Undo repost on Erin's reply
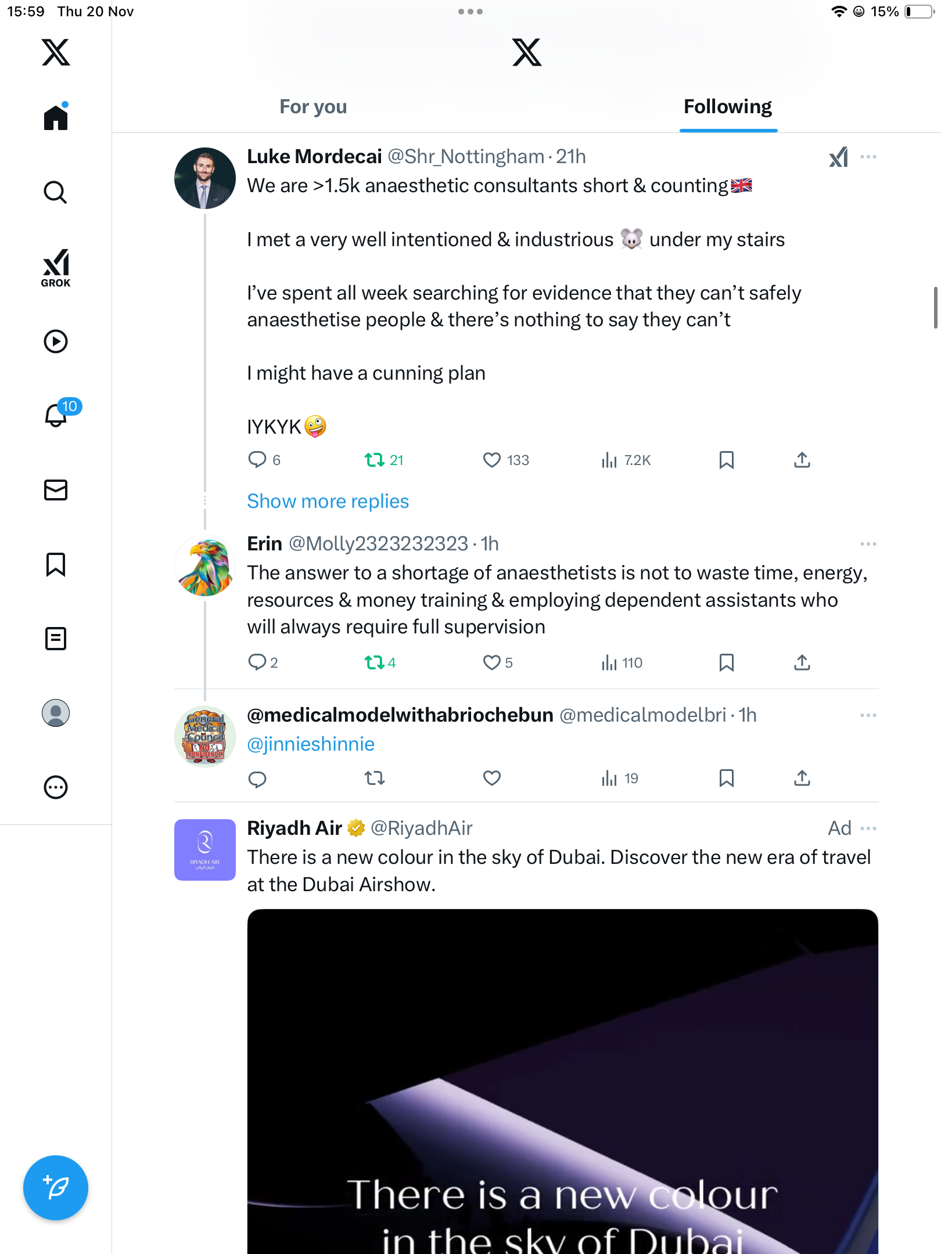The height and width of the screenshot is (1254, 941). click(x=375, y=662)
